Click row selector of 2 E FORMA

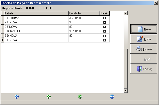click(x=3, y=18)
